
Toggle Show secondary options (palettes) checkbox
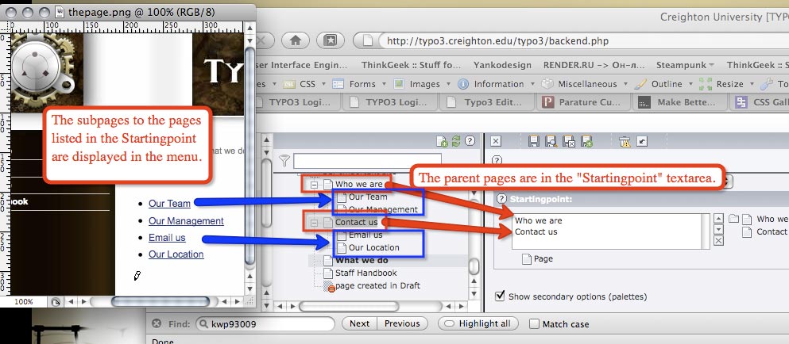500,296
